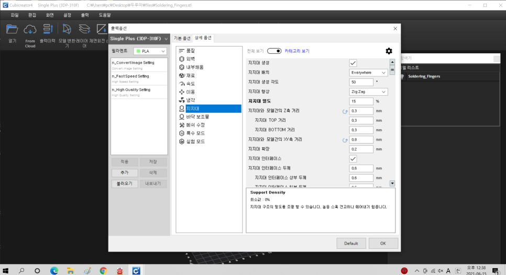Click the settings list scrollbar down arrow
This screenshot has height=275, width=506.
392,184
